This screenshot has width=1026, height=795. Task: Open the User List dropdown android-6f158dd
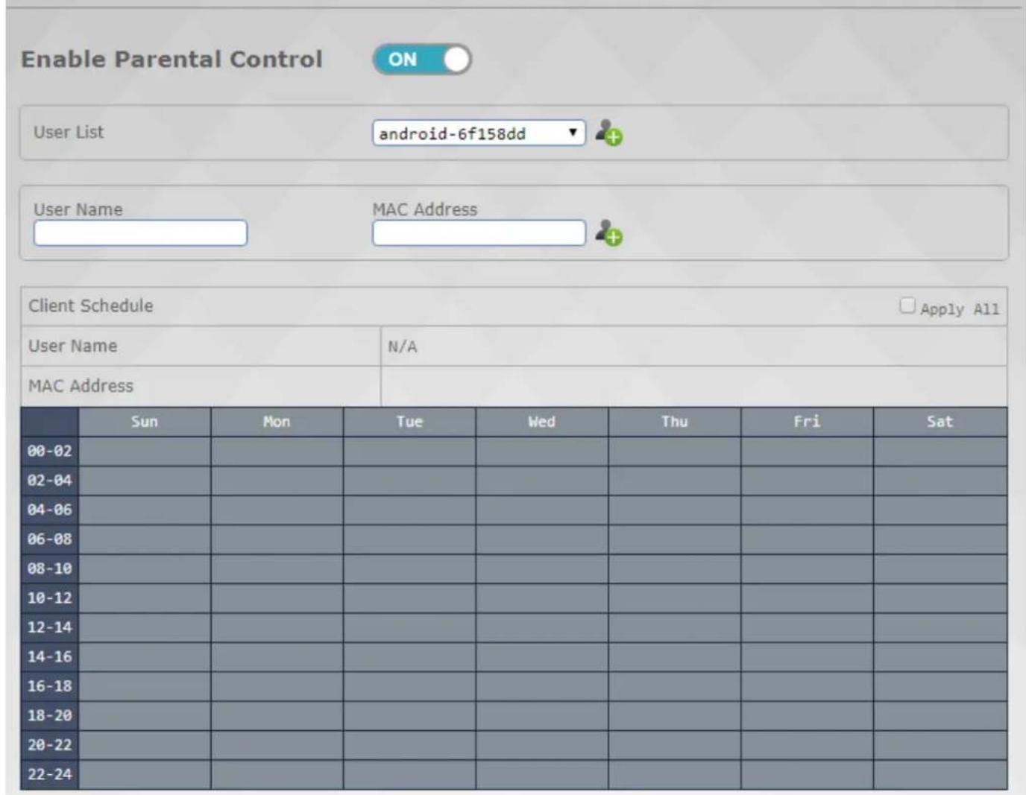pyautogui.click(x=479, y=133)
